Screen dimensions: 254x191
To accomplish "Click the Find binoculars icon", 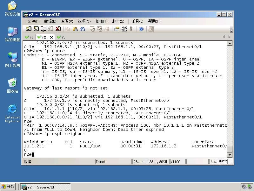I will click(82, 29).
